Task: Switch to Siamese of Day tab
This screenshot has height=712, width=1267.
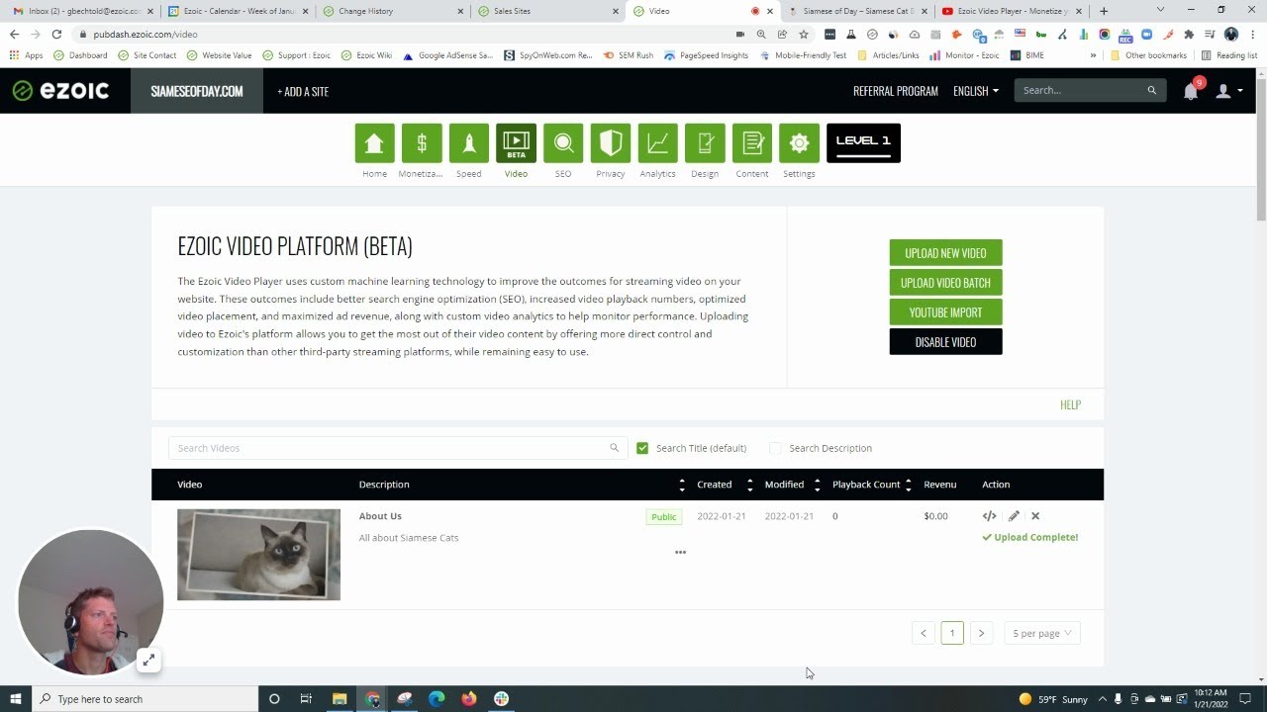Action: coord(856,11)
